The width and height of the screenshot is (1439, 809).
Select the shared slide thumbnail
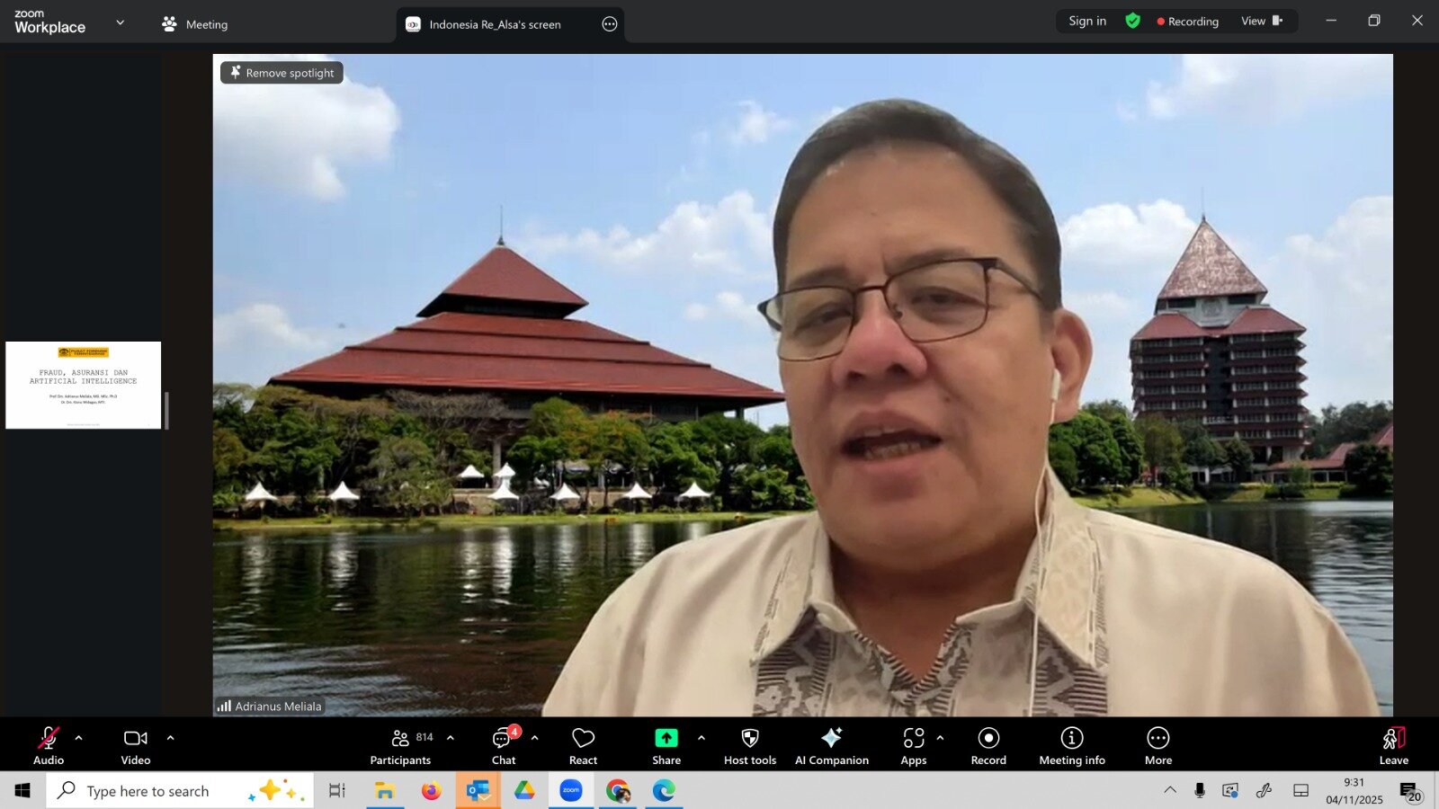click(84, 385)
